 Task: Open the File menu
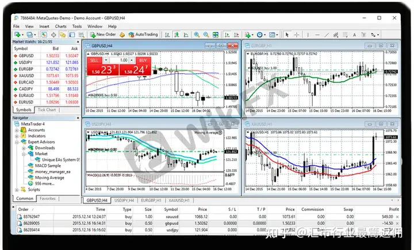(x=16, y=26)
